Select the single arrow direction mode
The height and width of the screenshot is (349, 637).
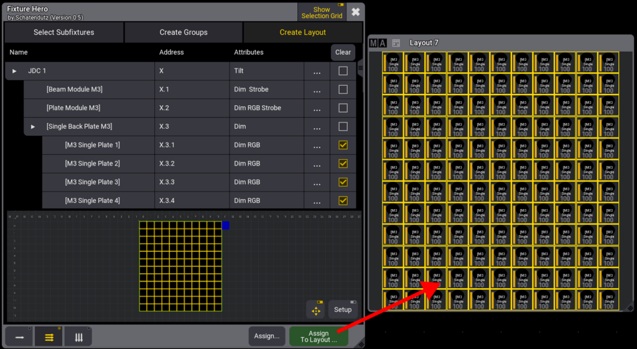click(19, 337)
